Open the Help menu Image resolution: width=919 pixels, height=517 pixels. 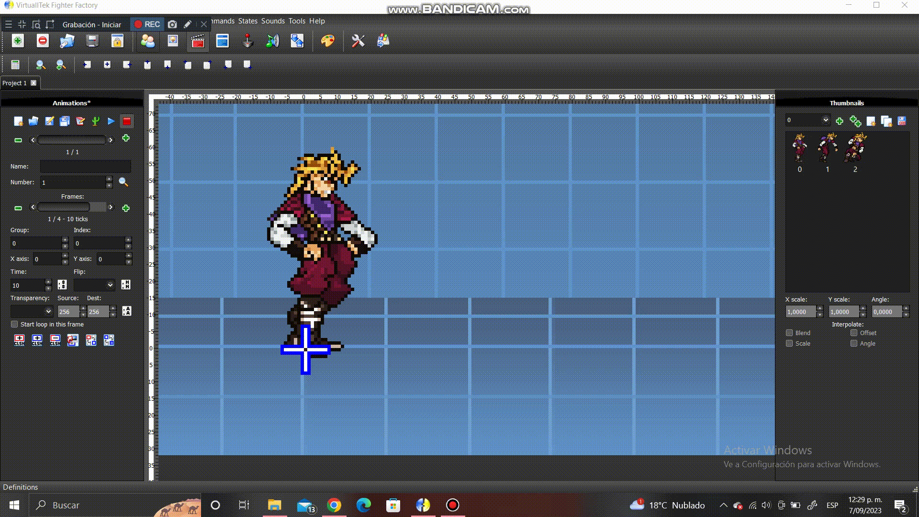(x=317, y=21)
